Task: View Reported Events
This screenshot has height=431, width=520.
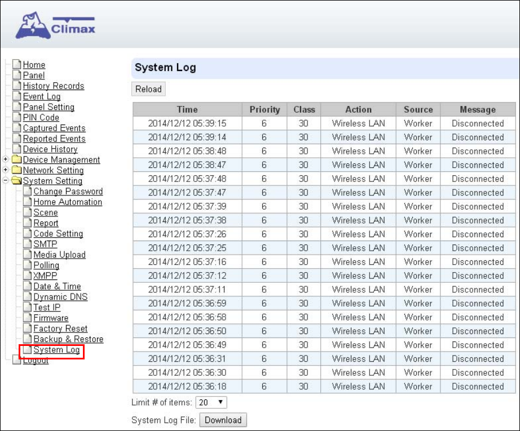Action: coord(54,139)
